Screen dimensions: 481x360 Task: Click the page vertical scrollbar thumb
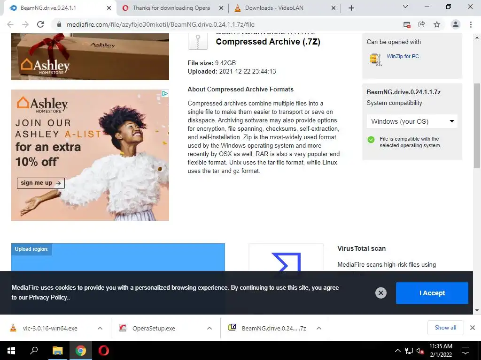pos(477,126)
